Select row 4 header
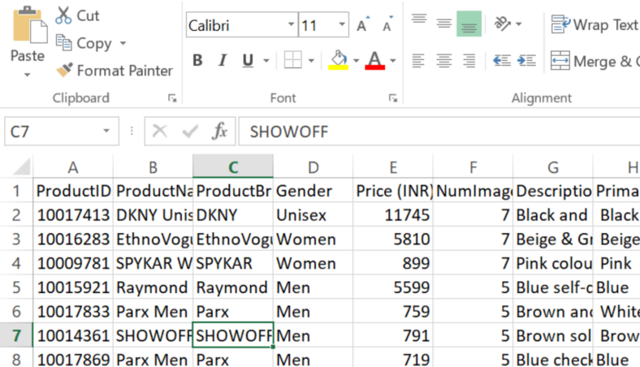 click(x=16, y=263)
